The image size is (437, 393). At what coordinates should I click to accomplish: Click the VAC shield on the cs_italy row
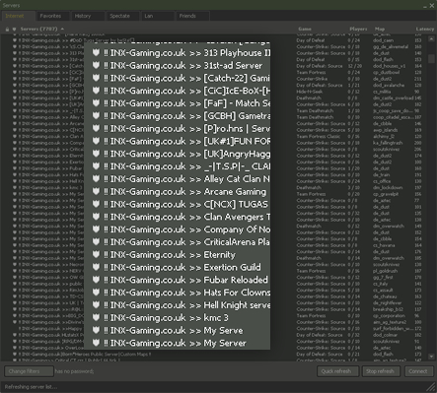(15, 284)
